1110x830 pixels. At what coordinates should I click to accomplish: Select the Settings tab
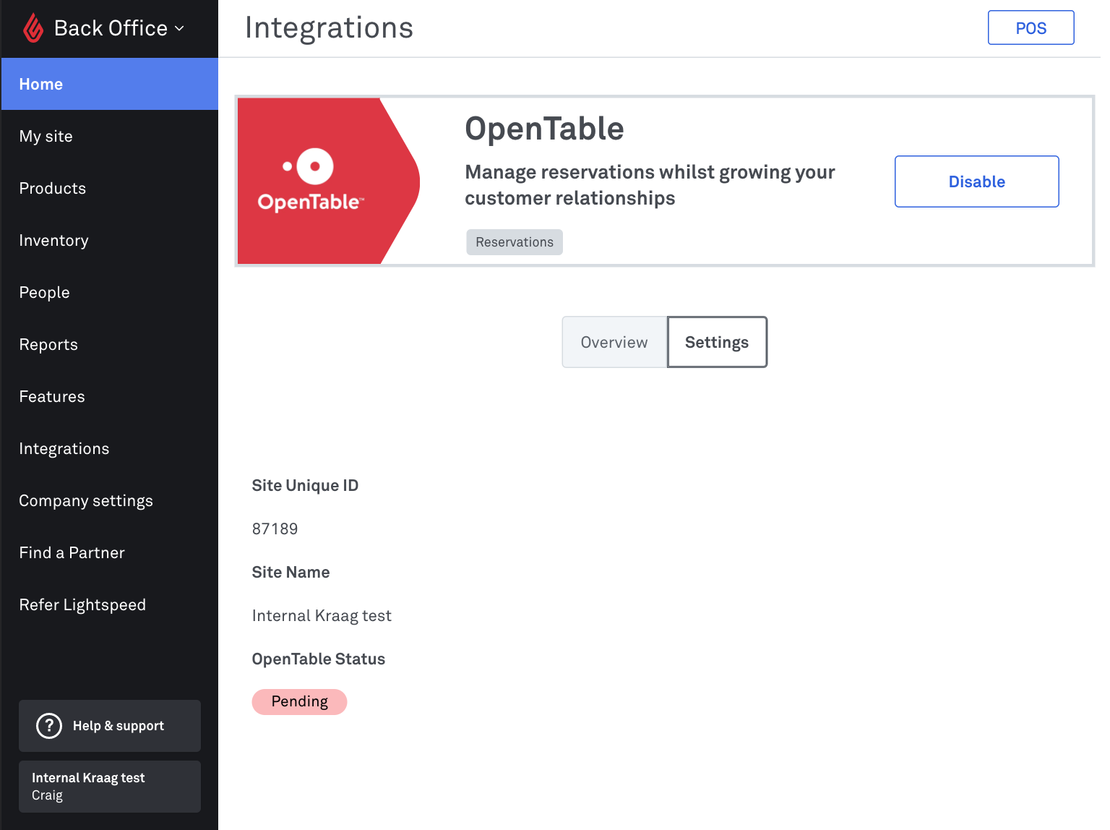click(716, 342)
